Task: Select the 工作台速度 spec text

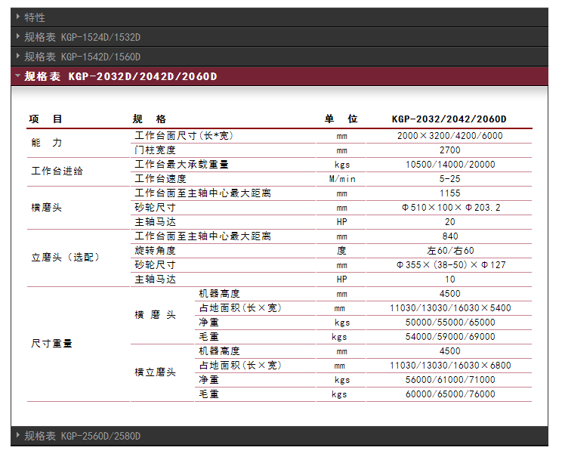Action: click(160, 179)
